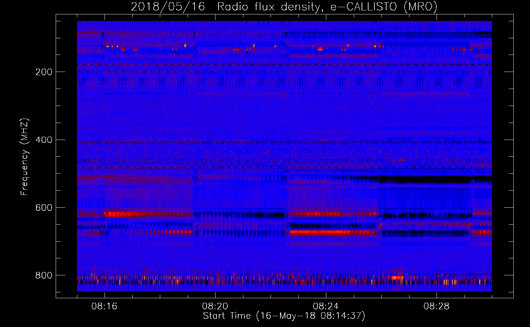
Task: Click the 200 frequency tick label
Action: (x=44, y=72)
